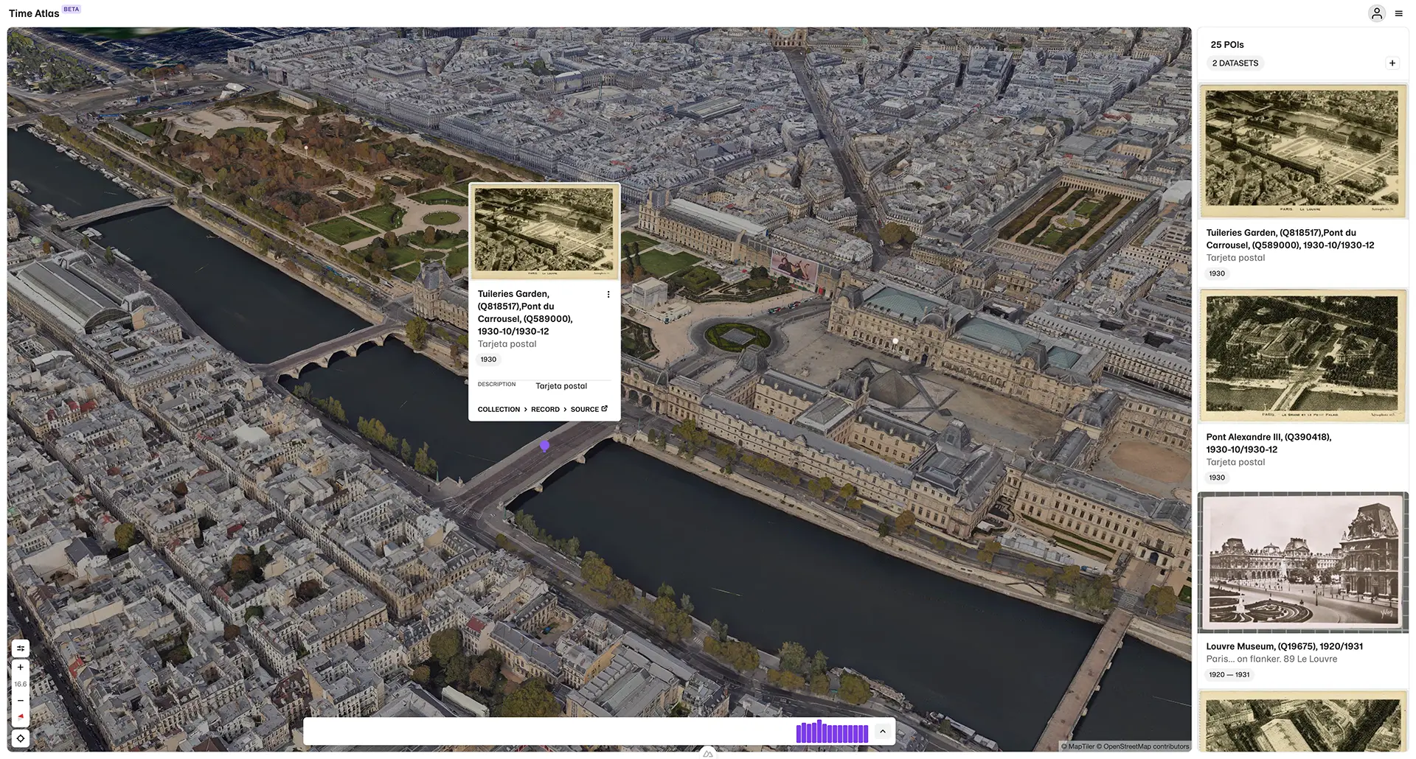Click the 1930 tag in the popup

coord(488,360)
